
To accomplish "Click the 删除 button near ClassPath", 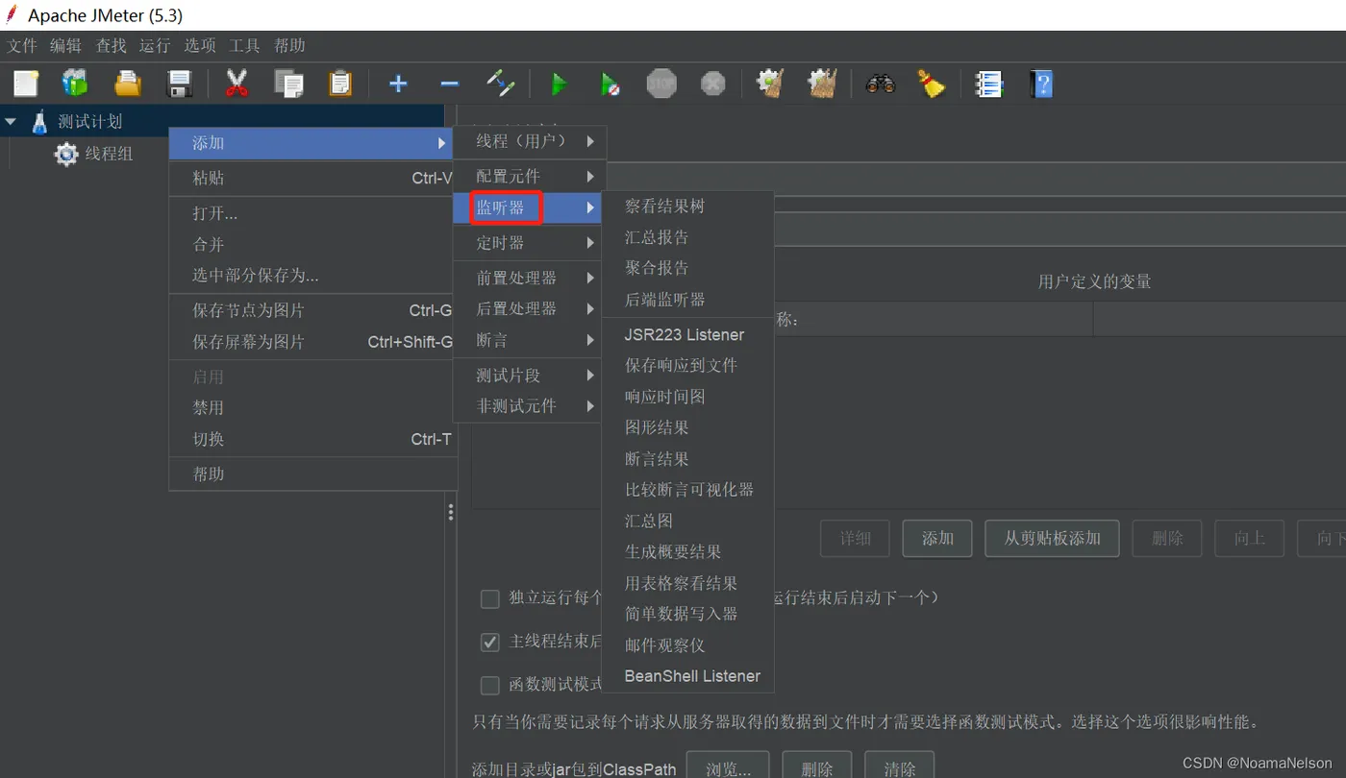I will (817, 768).
